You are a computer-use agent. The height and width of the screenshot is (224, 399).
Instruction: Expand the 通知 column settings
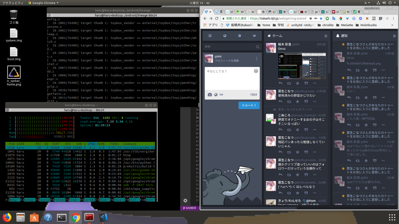click(x=394, y=36)
